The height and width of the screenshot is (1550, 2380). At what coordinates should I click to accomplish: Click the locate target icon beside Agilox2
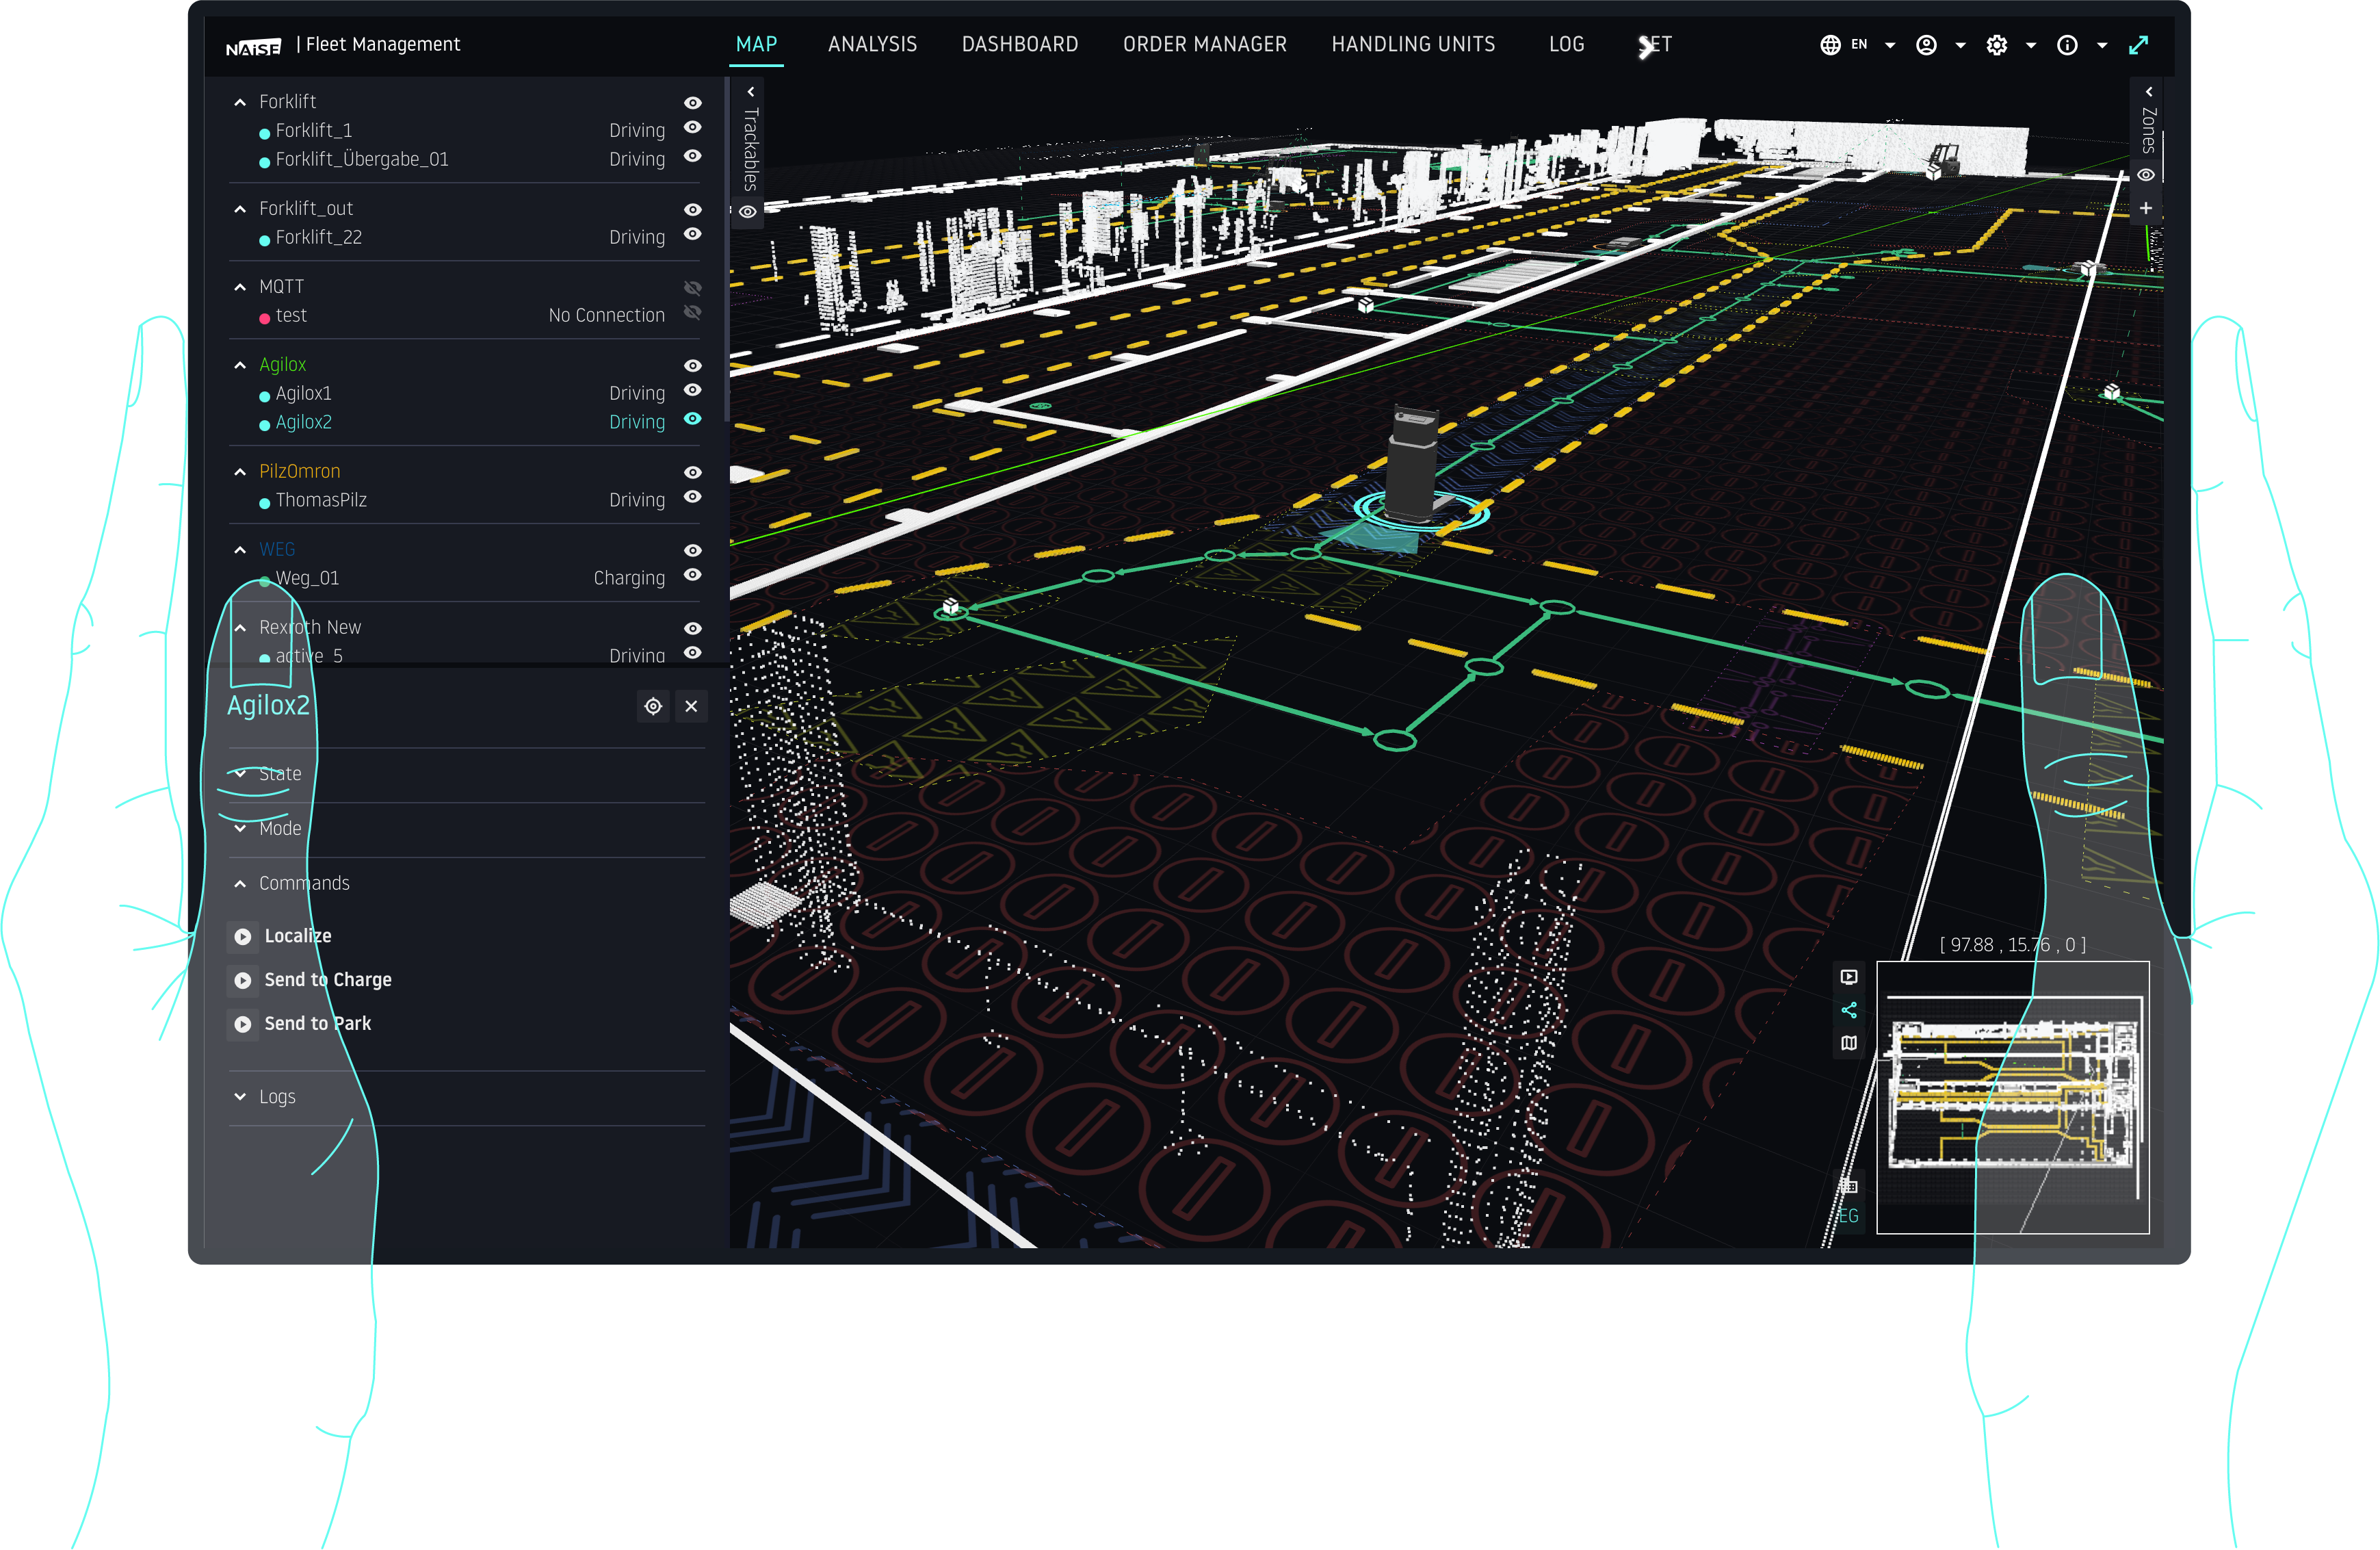pos(653,706)
